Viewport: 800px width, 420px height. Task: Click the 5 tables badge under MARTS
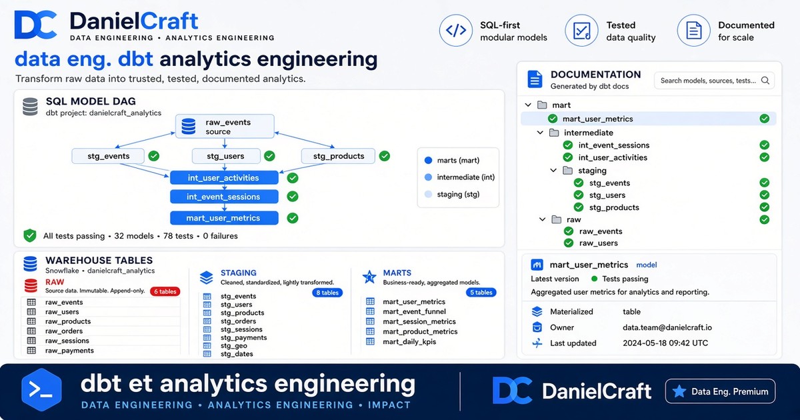pos(481,293)
